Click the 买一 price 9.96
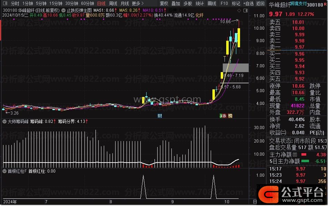This screenshot has height=206, width=329. coord(299,54)
